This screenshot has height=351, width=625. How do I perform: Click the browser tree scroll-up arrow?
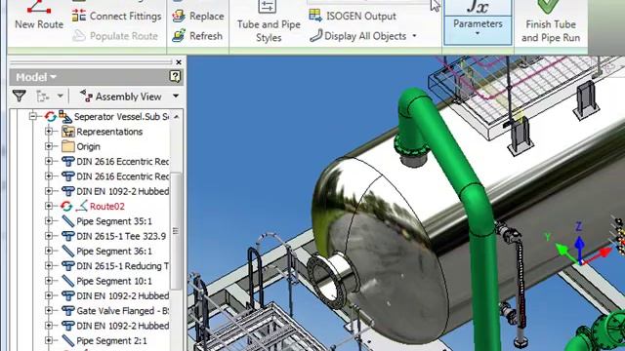point(176,117)
